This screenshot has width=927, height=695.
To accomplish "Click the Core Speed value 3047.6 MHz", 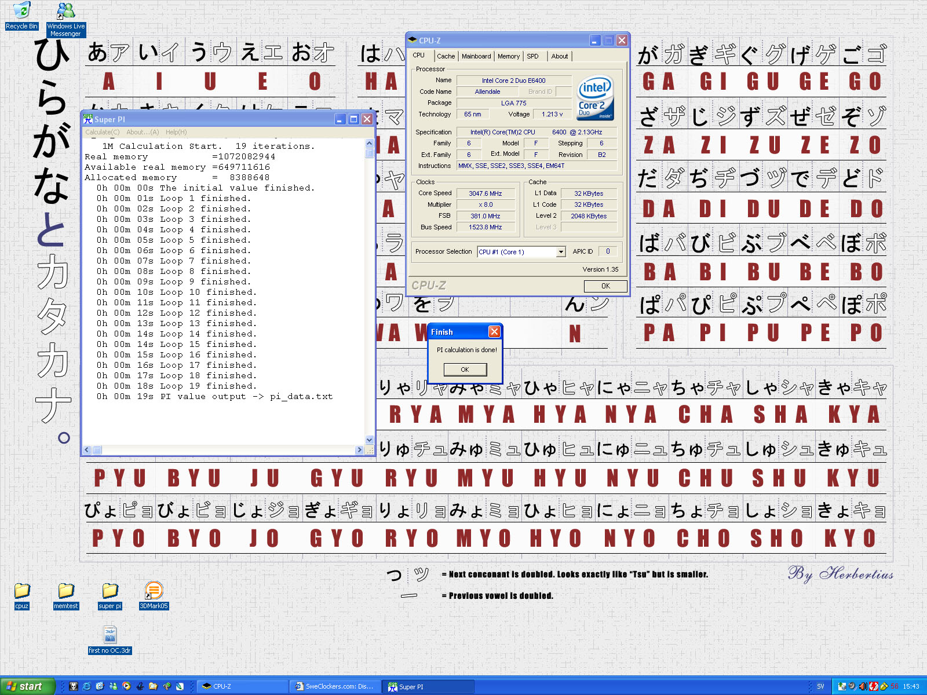I will click(x=486, y=193).
